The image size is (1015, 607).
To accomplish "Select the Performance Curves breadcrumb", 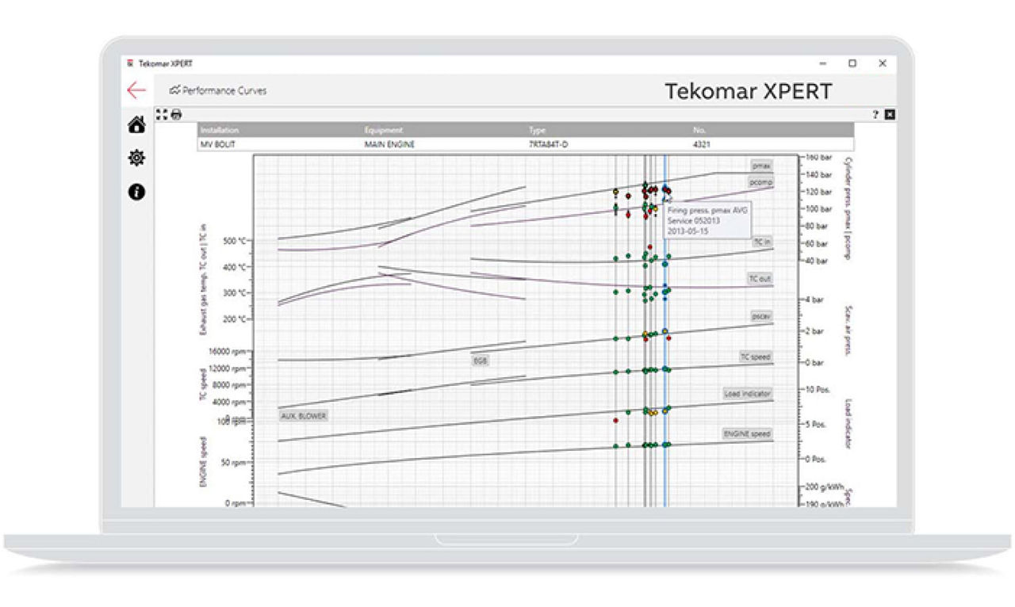I will (219, 90).
